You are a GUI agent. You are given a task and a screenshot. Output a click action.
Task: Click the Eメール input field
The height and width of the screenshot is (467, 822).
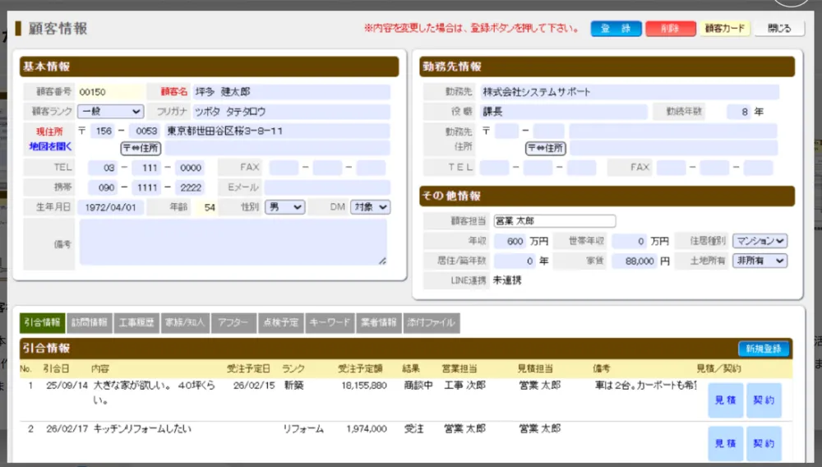click(327, 187)
